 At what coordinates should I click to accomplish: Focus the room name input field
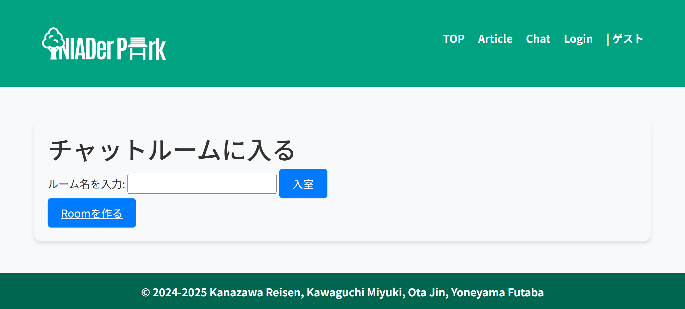[202, 184]
